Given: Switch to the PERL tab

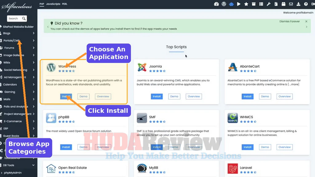Looking at the screenshot, I should [x=65, y=4].
